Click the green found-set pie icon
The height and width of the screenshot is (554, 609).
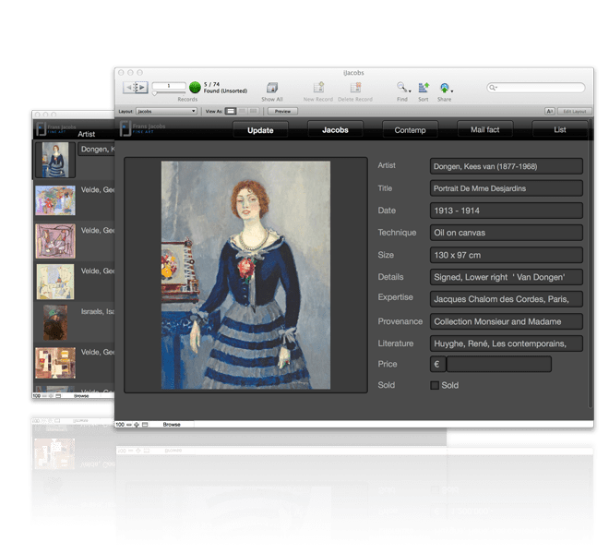coord(195,87)
